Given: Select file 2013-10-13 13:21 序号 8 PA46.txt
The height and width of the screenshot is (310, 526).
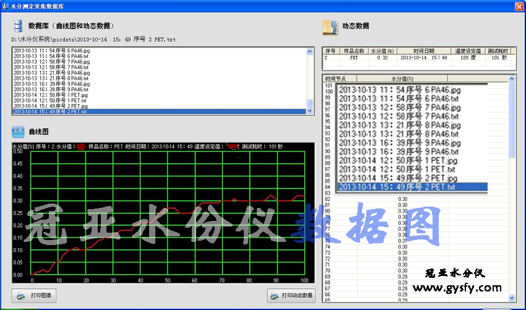Looking at the screenshot, I should (159, 78).
